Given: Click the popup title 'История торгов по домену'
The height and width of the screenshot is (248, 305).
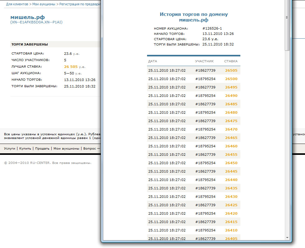Looking at the screenshot, I should click(x=194, y=14).
